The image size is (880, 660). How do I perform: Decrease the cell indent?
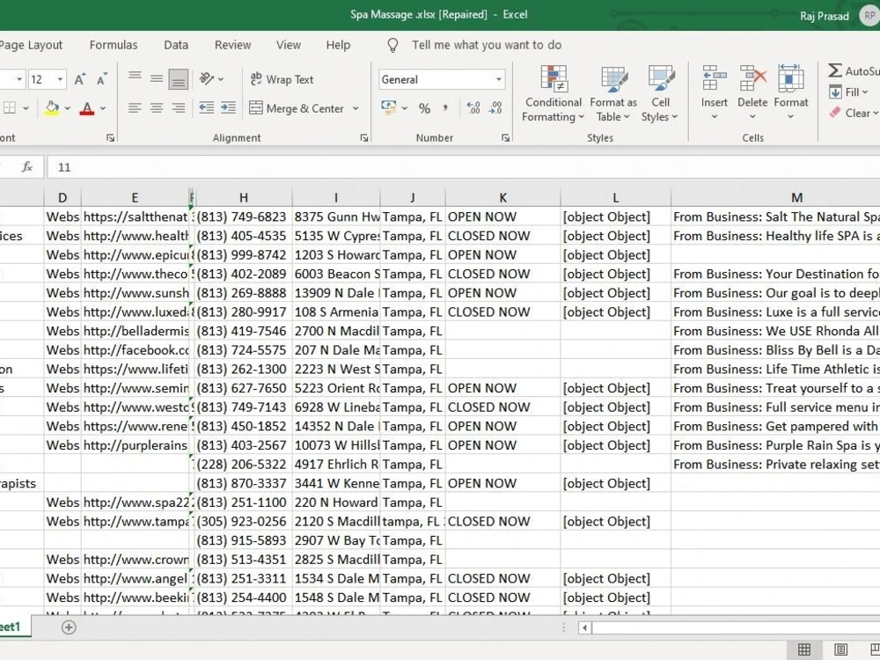click(207, 107)
